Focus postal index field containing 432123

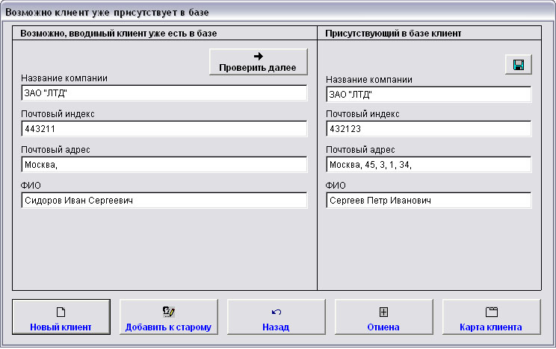click(429, 129)
